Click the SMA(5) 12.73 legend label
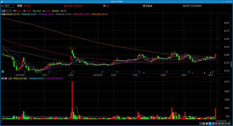The image size is (233, 126). [12, 14]
